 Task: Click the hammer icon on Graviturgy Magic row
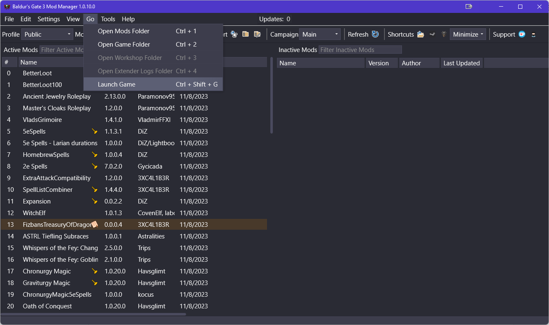(x=95, y=283)
